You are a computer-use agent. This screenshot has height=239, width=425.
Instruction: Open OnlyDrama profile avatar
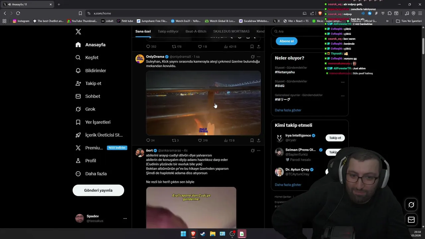[140, 59]
